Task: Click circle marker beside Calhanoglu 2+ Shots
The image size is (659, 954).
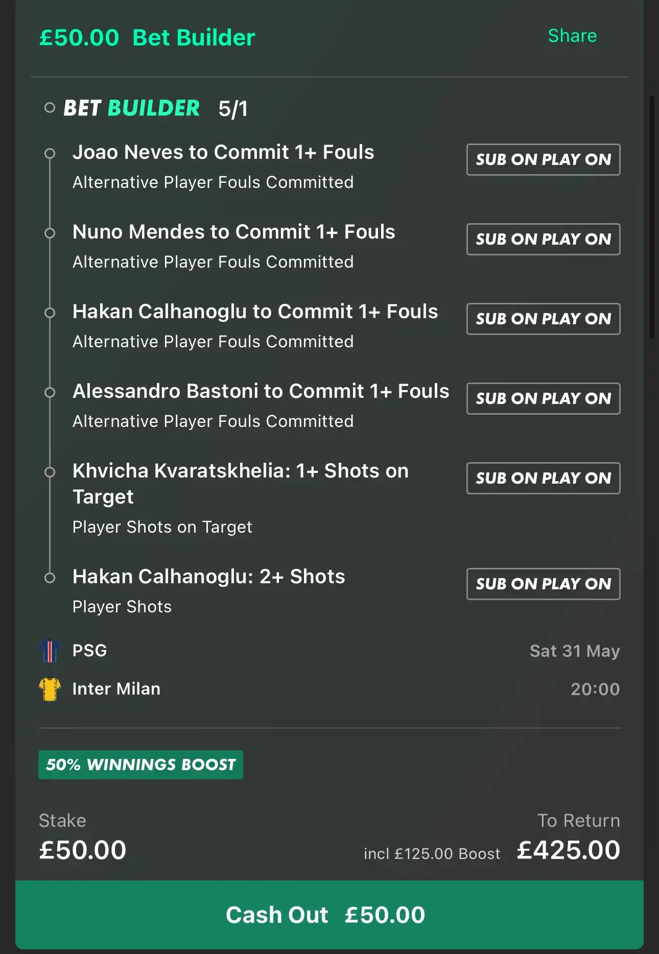Action: (50, 578)
